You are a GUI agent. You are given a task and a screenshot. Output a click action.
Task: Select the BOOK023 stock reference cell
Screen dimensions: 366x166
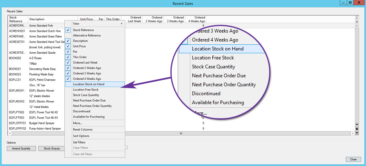click(15, 74)
